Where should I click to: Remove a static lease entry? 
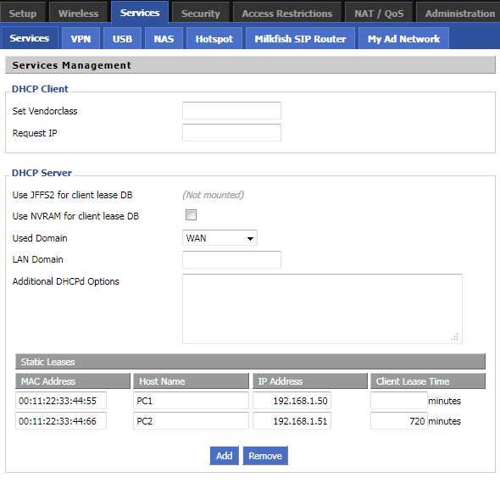pyautogui.click(x=265, y=456)
